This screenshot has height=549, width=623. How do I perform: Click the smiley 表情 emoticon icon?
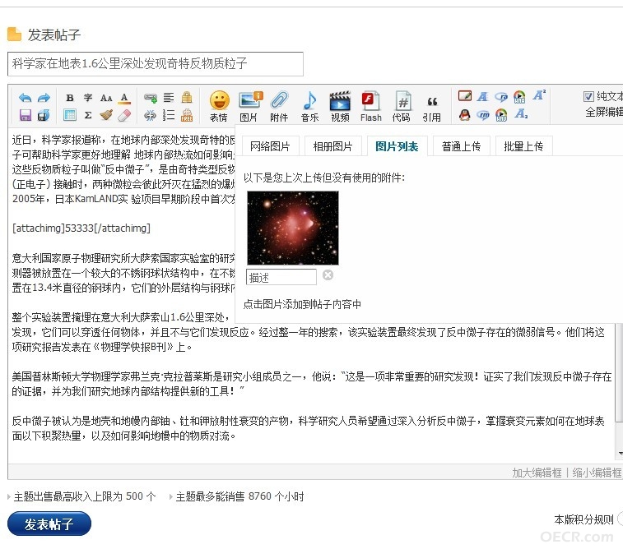(219, 106)
